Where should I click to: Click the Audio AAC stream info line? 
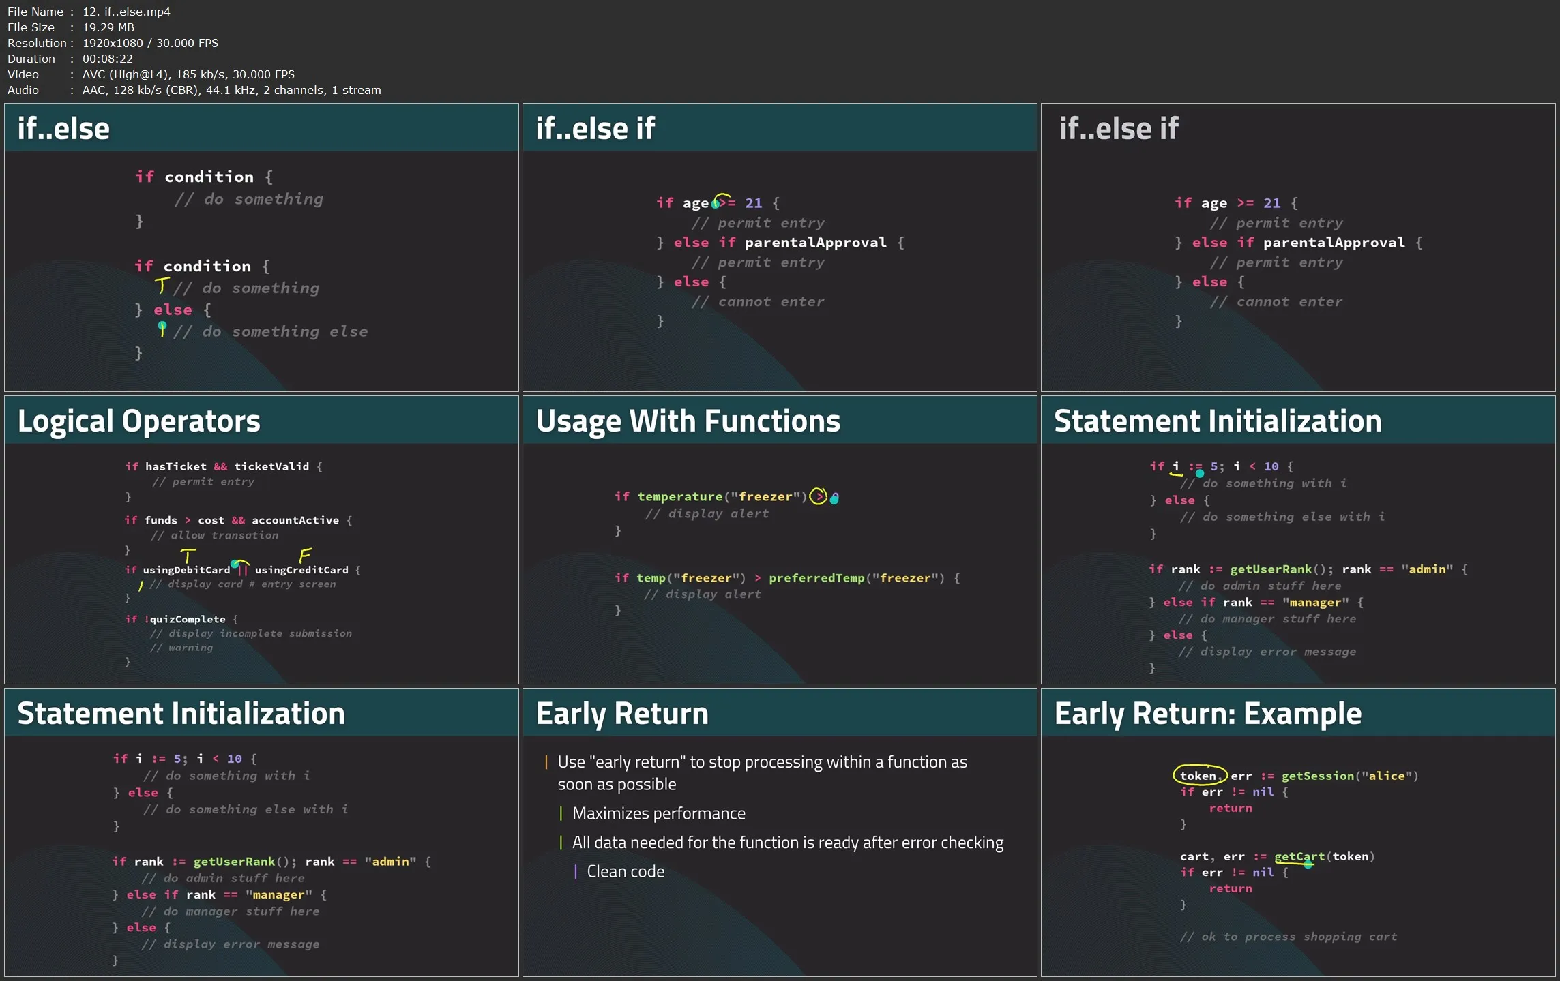tap(231, 90)
